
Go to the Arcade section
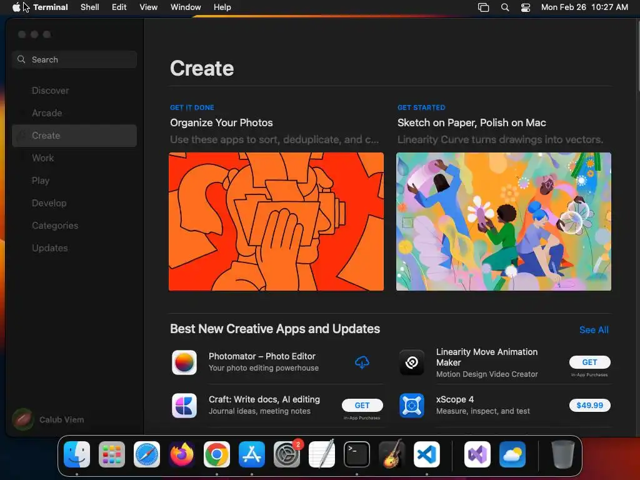(74, 113)
